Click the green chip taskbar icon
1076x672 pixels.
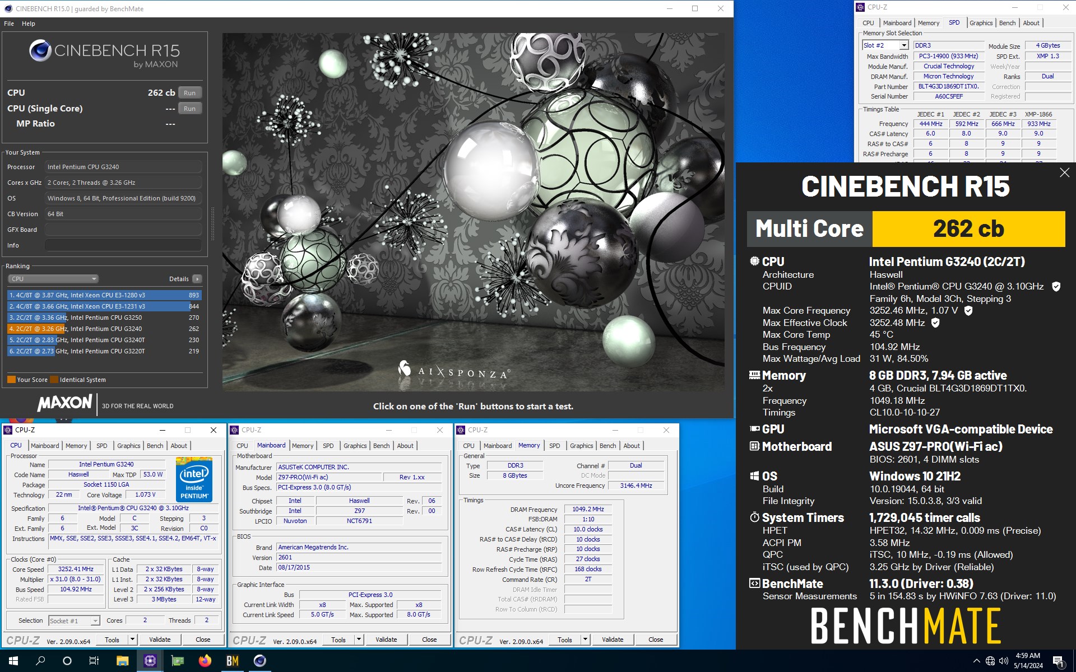coord(177,661)
